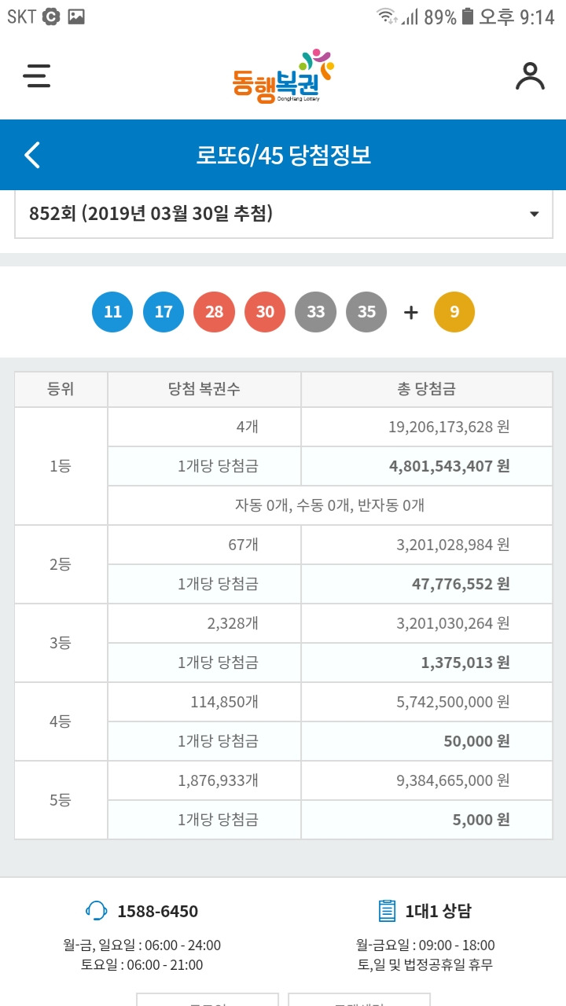566x1006 pixels.
Task: Select the 1등 rank cell
Action: pyautogui.click(x=61, y=466)
